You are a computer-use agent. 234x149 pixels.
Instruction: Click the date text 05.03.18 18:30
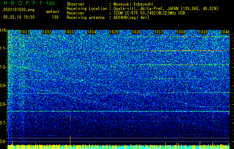(x=19, y=17)
